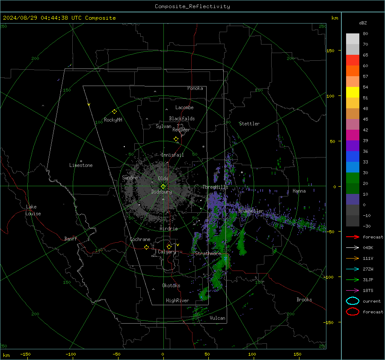Select the slate purple 10 dBZ swatch
The image size is (385, 360).
point(352,199)
